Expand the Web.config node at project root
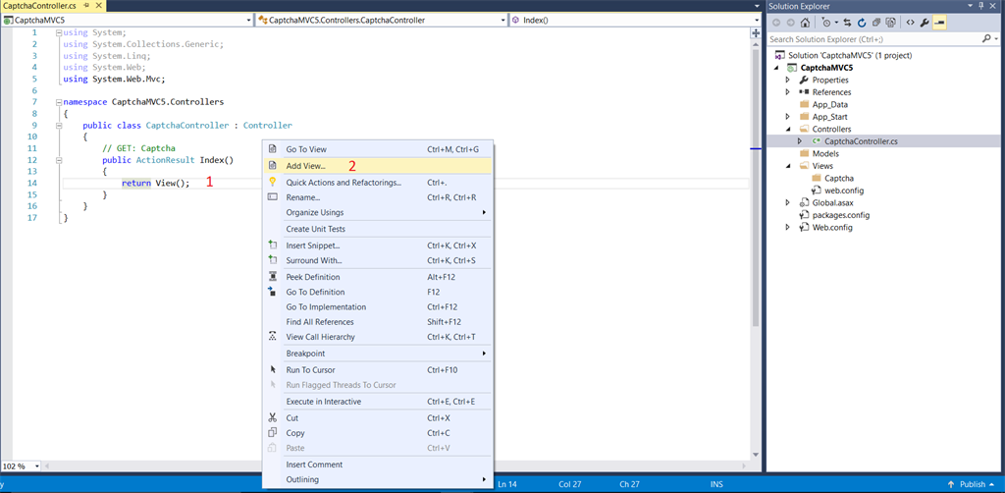The height and width of the screenshot is (493, 1005). pyautogui.click(x=789, y=228)
